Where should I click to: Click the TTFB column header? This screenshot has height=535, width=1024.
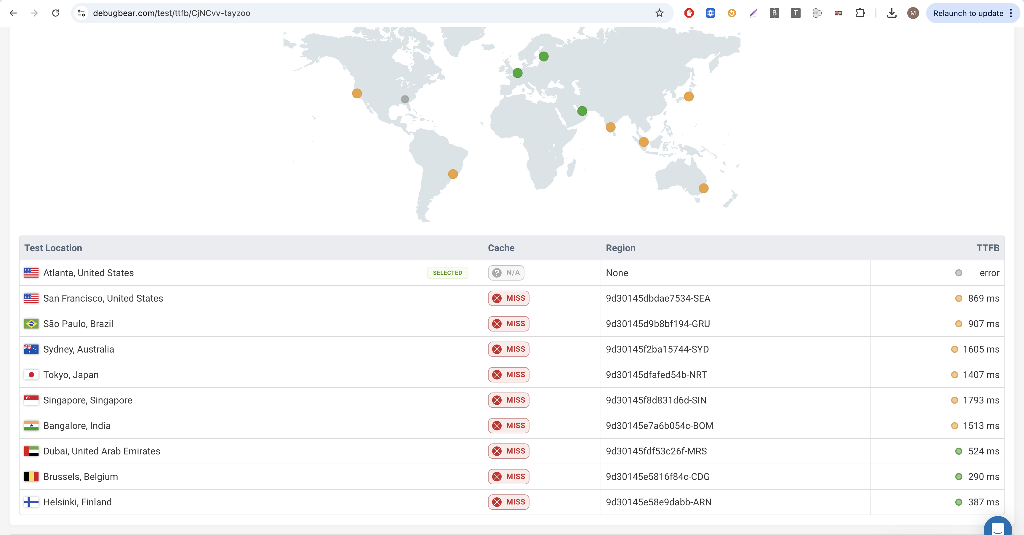point(988,248)
